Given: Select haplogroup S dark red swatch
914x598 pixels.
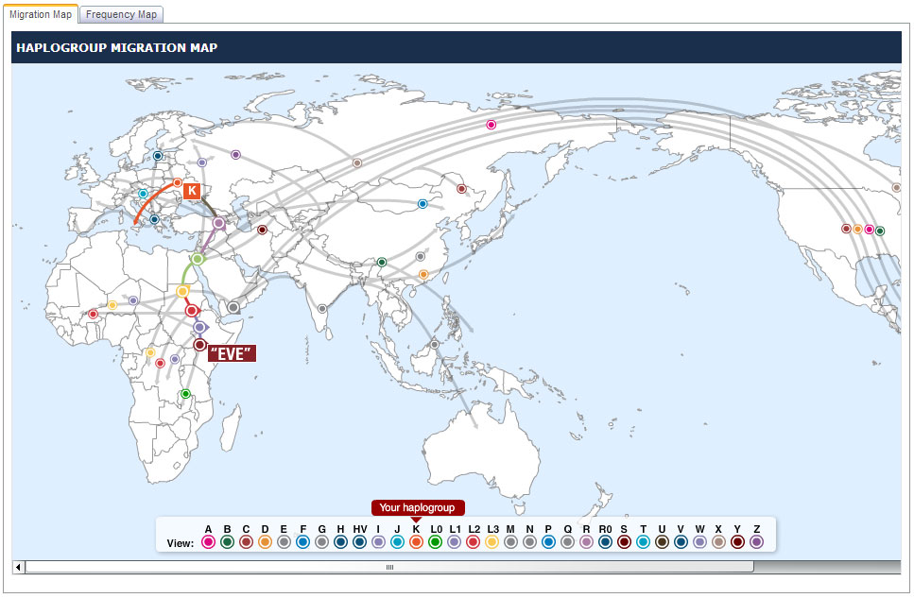Looking at the screenshot, I should coord(624,542).
